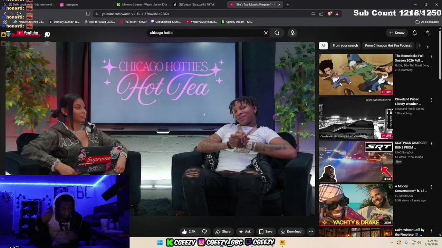442x248 pixels.
Task: Open the All Bookmarks folder
Action: click(427, 22)
